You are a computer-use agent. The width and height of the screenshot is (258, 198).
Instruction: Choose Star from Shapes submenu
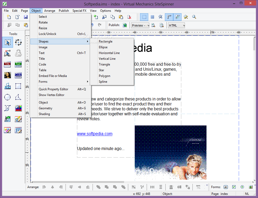(112, 70)
